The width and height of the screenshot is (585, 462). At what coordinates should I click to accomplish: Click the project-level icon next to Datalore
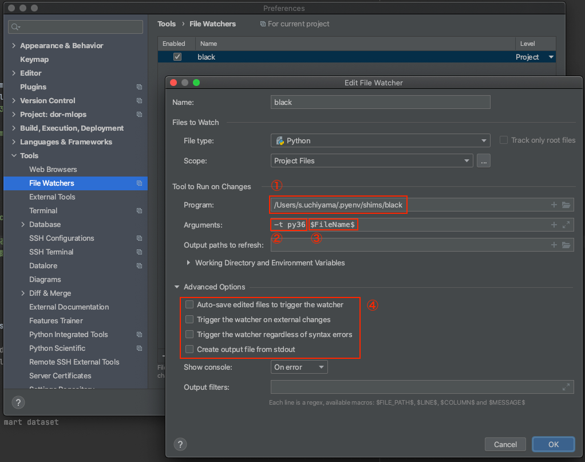point(139,265)
